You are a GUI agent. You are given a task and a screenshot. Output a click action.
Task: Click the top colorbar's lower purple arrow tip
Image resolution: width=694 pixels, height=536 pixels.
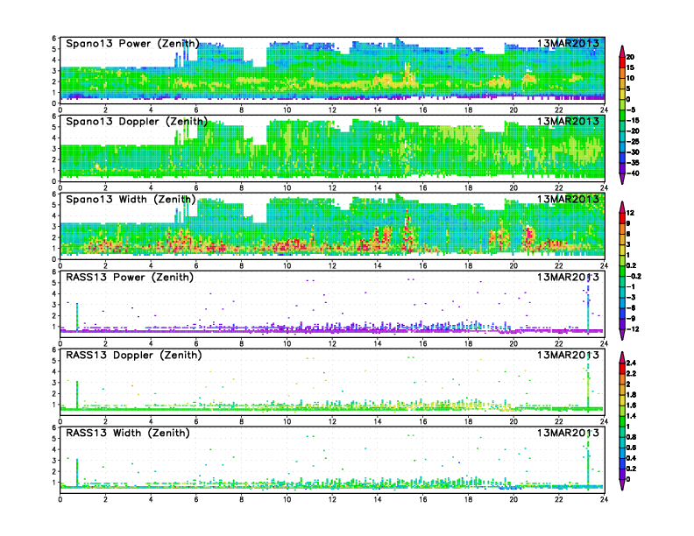(622, 179)
